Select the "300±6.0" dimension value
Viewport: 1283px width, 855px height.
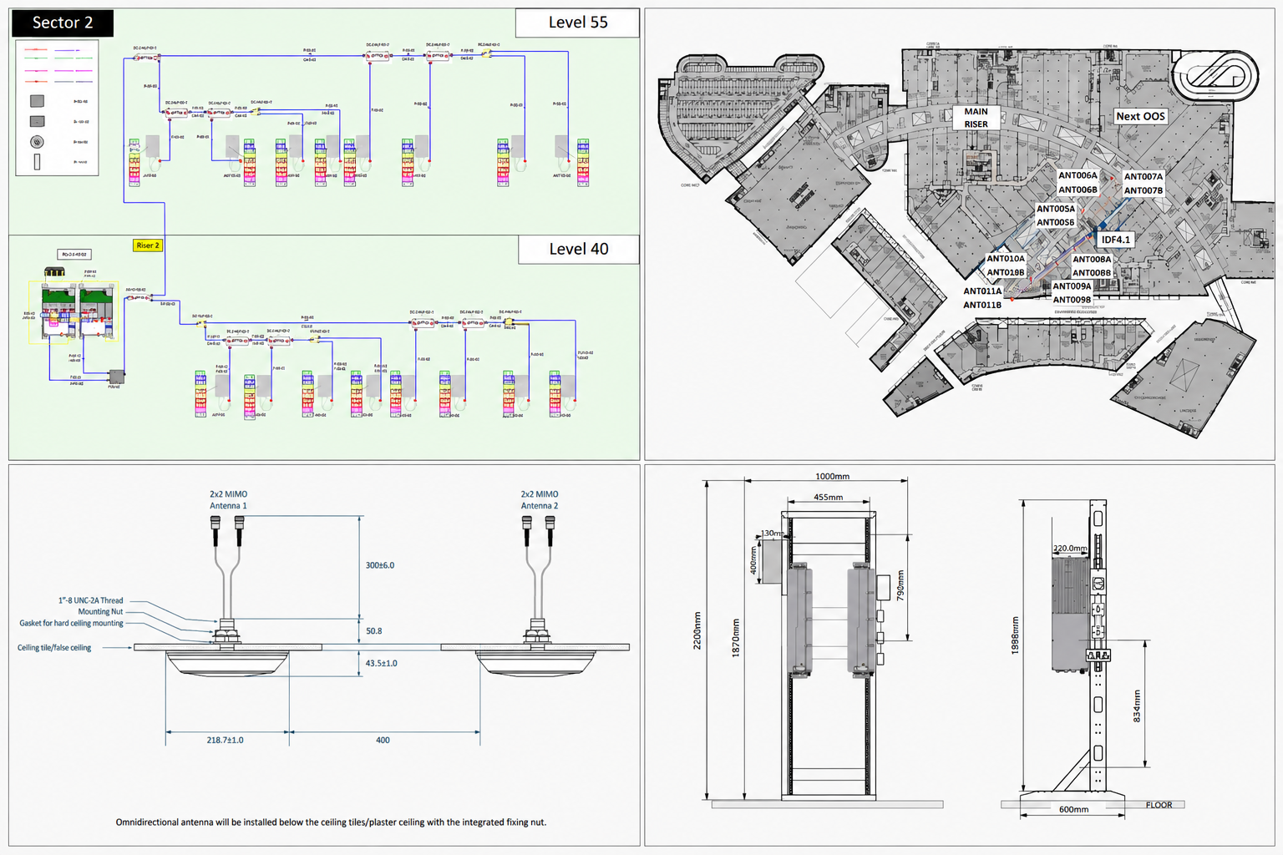[380, 565]
